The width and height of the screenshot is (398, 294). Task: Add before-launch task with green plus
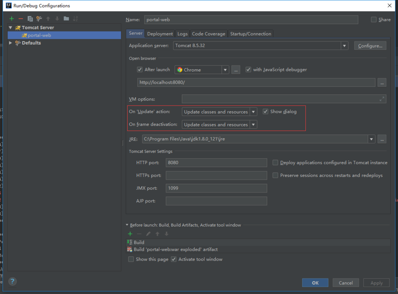[x=130, y=234]
